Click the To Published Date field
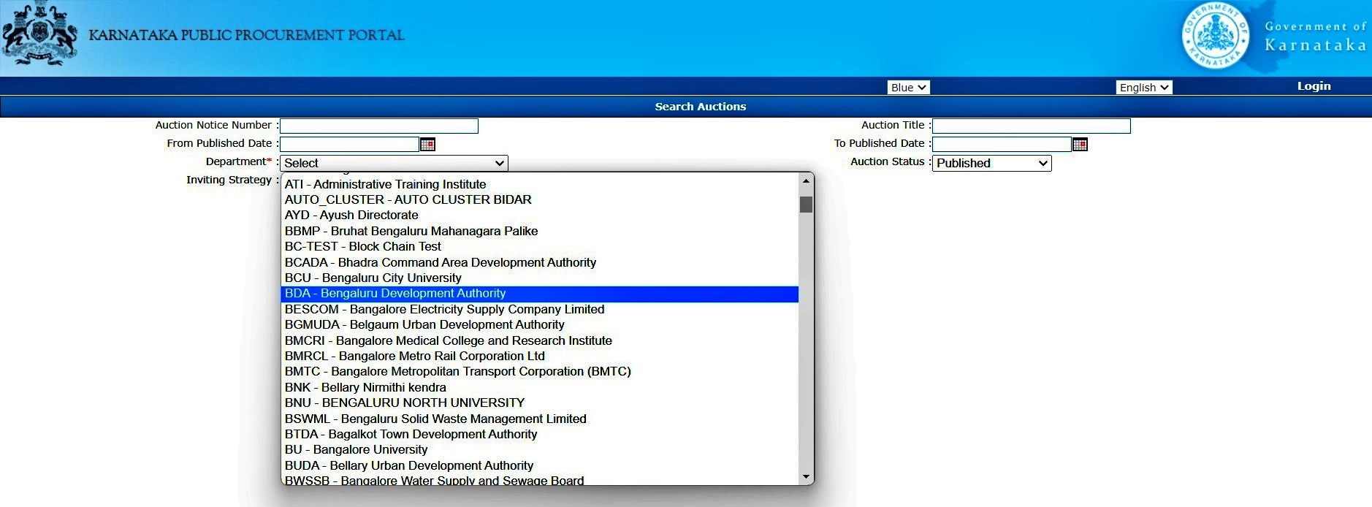Image resolution: width=1372 pixels, height=507 pixels. tap(1002, 144)
